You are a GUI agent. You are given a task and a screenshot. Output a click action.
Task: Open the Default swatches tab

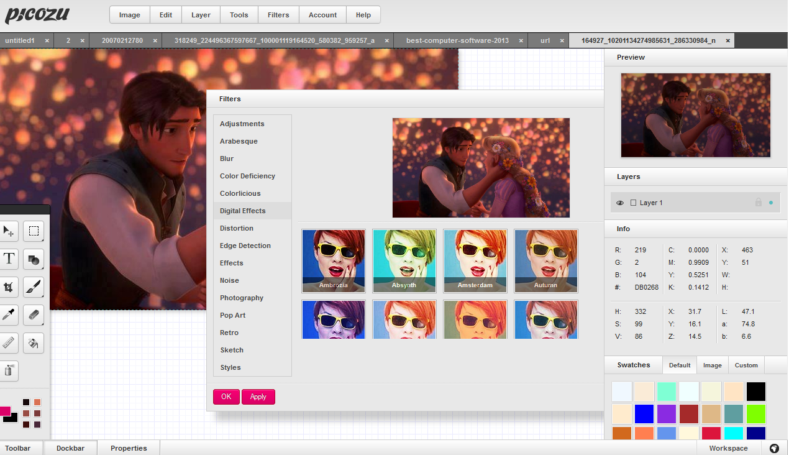pyautogui.click(x=680, y=365)
